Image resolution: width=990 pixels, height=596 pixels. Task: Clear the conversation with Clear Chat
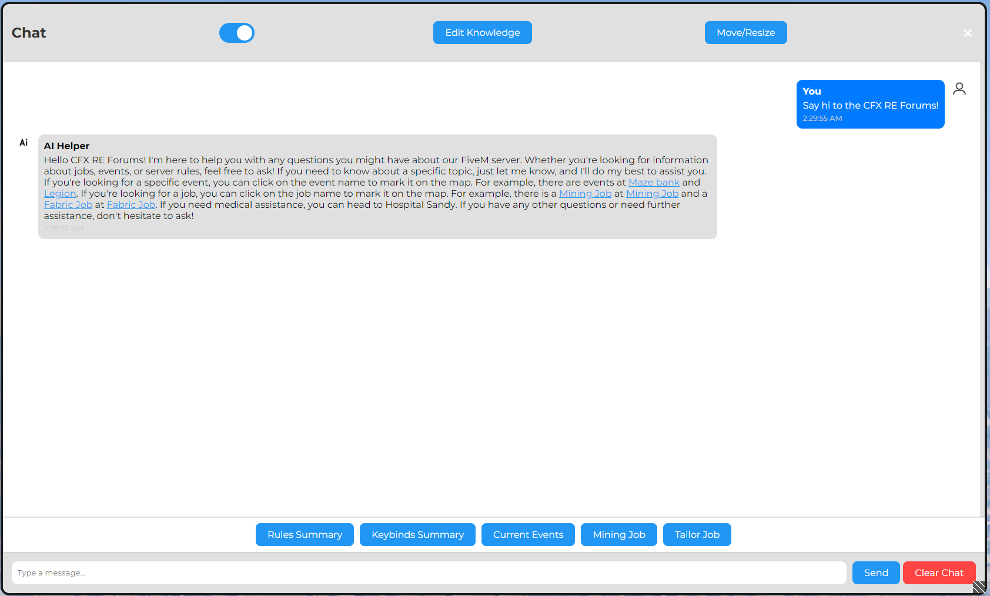939,573
